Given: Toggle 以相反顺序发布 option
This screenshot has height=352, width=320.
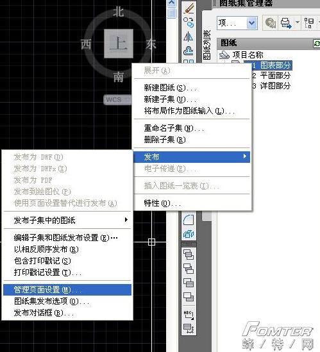Looking at the screenshot, I should pyautogui.click(x=46, y=249).
